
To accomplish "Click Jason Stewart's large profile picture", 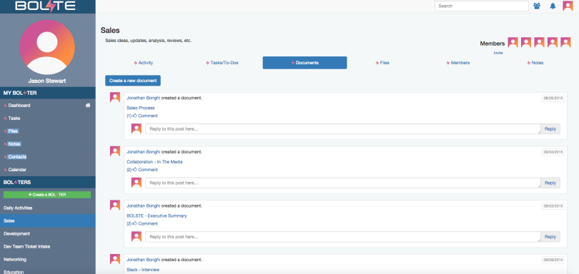I will (x=47, y=47).
